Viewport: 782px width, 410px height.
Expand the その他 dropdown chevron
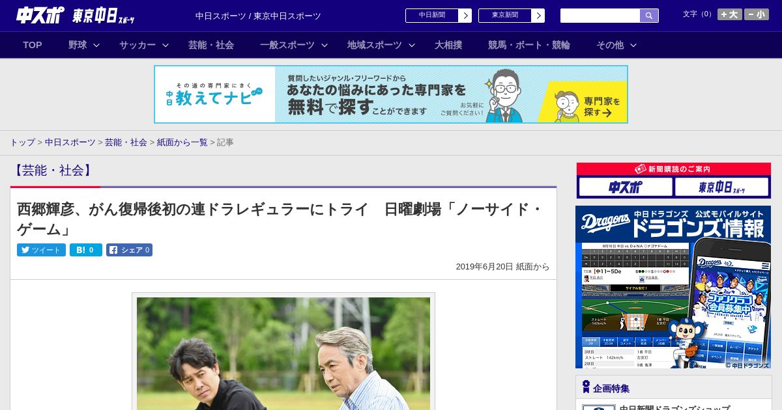point(633,46)
